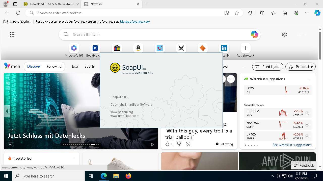Launch Firefox from the taskbar
This screenshot has width=323, height=181.
[128, 176]
